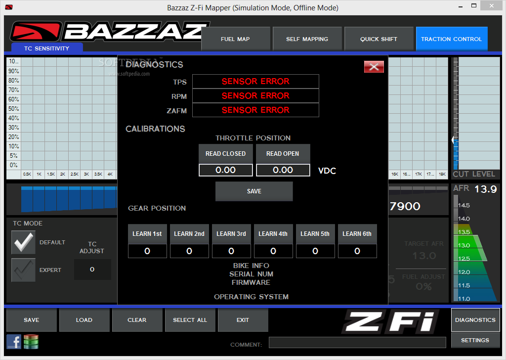This screenshot has height=360, width=506.
Task: Select the TC Sensitivity sub-tab
Action: (x=47, y=48)
